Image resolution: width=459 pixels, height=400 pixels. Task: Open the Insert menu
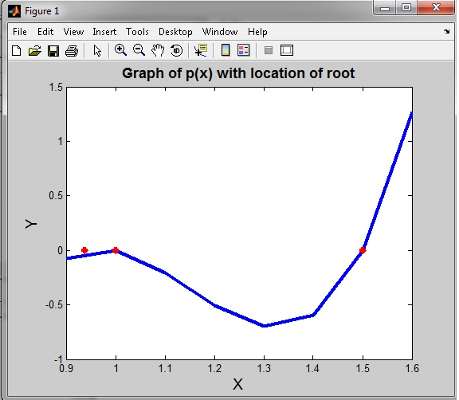click(x=104, y=32)
